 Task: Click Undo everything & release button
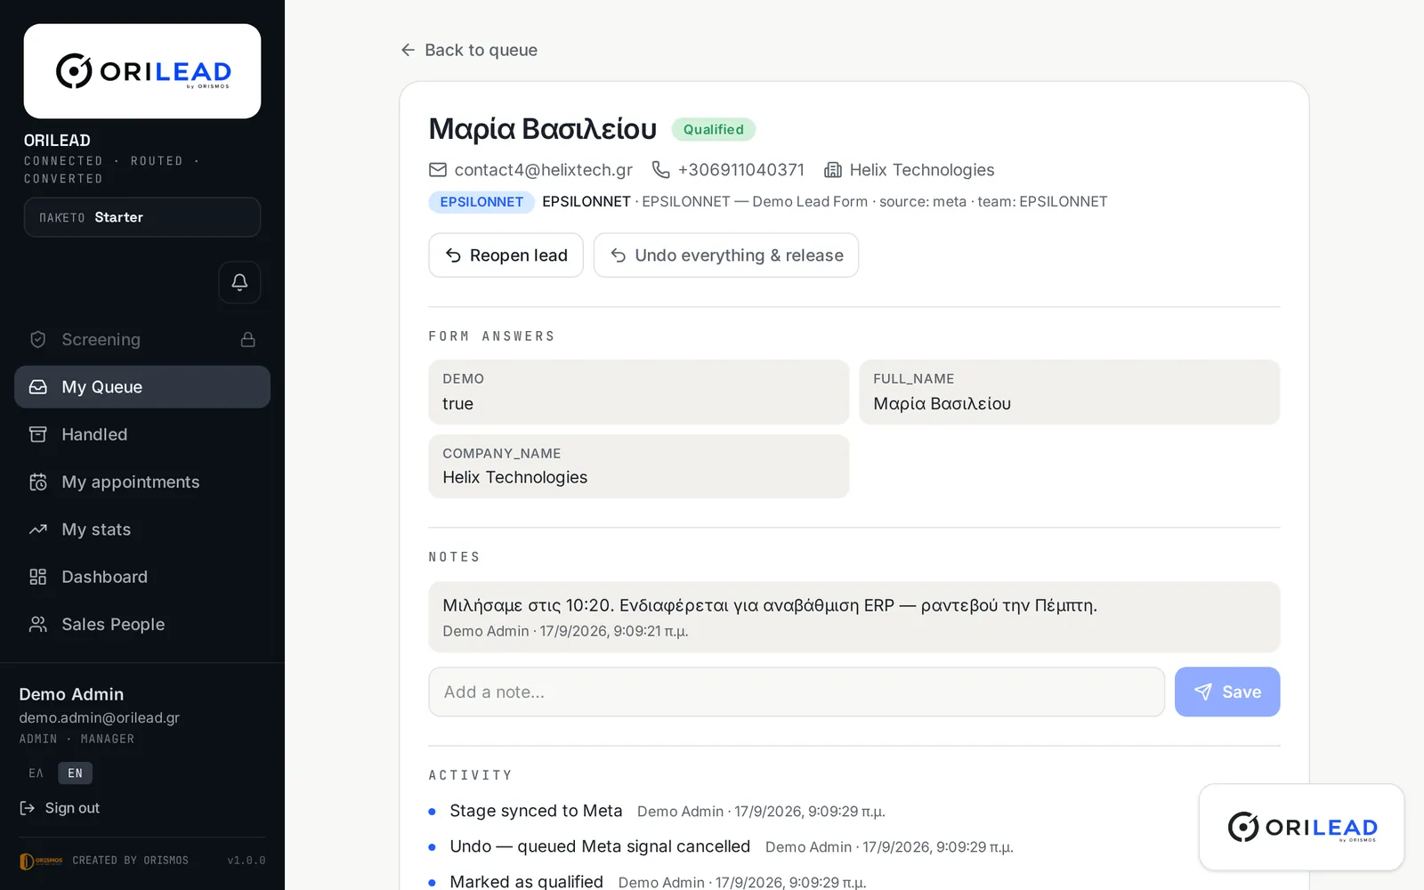click(726, 255)
